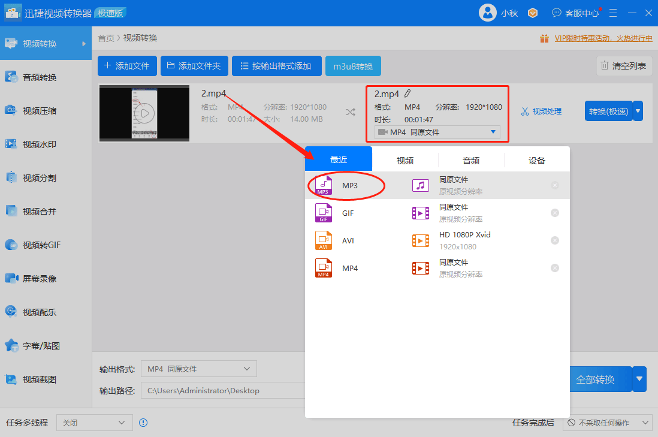Click the 清空列表 button

point(624,66)
